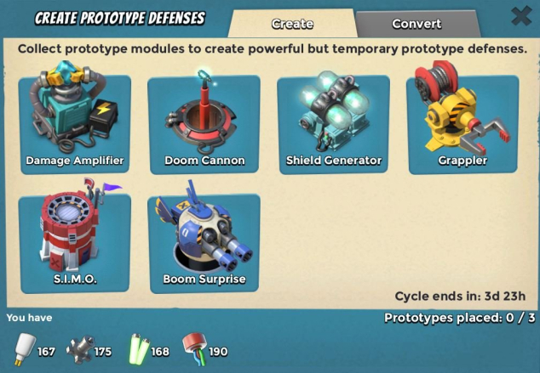The height and width of the screenshot is (373, 540).
Task: Open the S.I.M.O. prototype tile
Action: click(75, 244)
